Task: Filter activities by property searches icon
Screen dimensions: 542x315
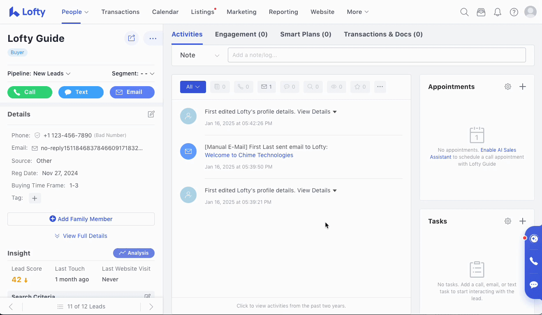Action: [313, 87]
